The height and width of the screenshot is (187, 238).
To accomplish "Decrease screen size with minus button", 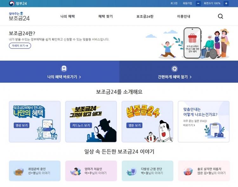I will pyautogui.click(x=198, y=3).
